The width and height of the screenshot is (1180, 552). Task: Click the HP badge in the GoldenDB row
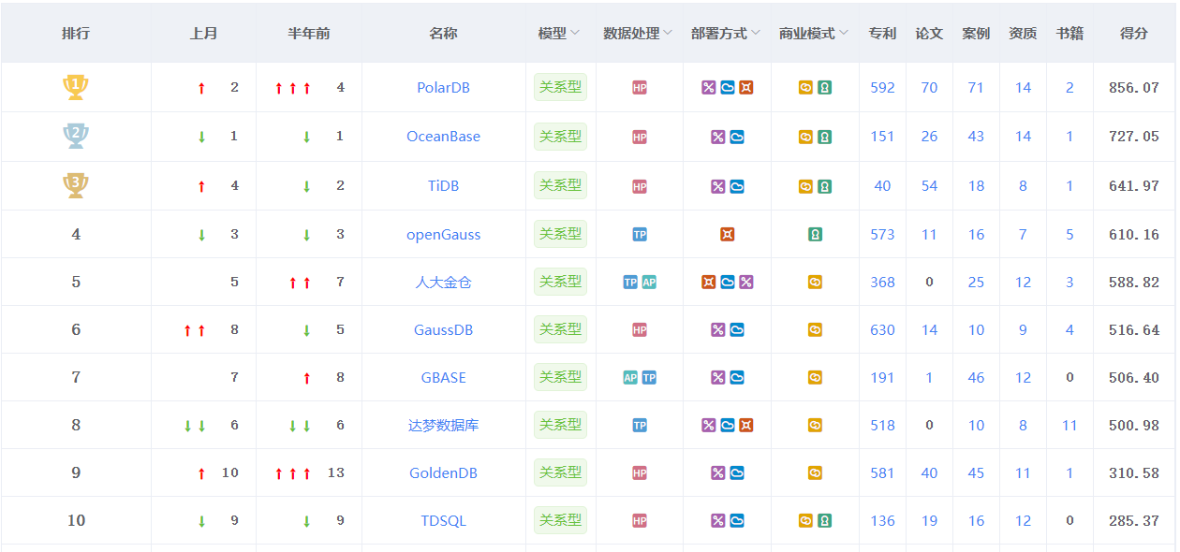click(640, 473)
